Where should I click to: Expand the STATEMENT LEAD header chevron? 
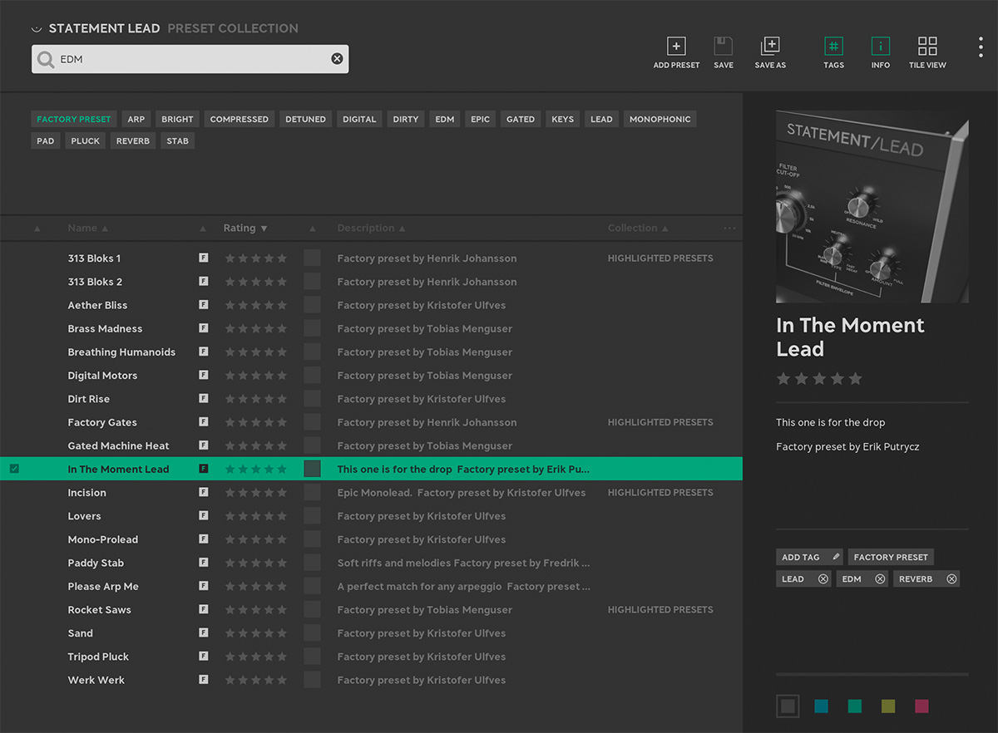coord(36,27)
